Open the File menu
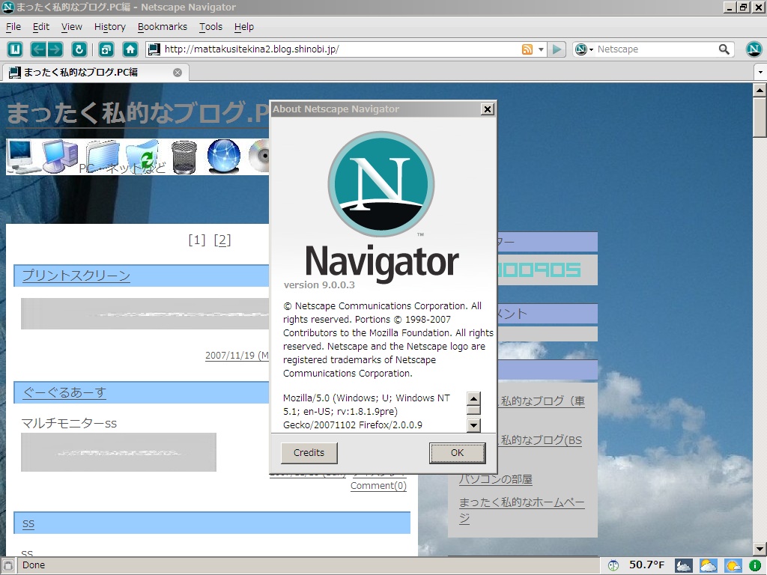The width and height of the screenshot is (767, 575). click(x=13, y=27)
